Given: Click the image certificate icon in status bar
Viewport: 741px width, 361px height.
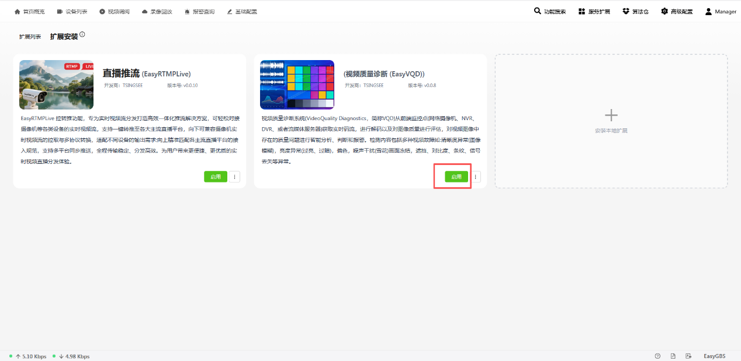Looking at the screenshot, I should pyautogui.click(x=688, y=356).
